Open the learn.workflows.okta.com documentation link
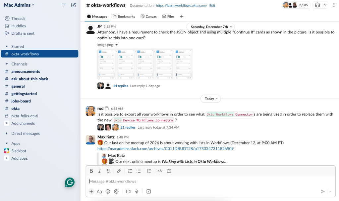This screenshot has width=339, height=201. 181,6
